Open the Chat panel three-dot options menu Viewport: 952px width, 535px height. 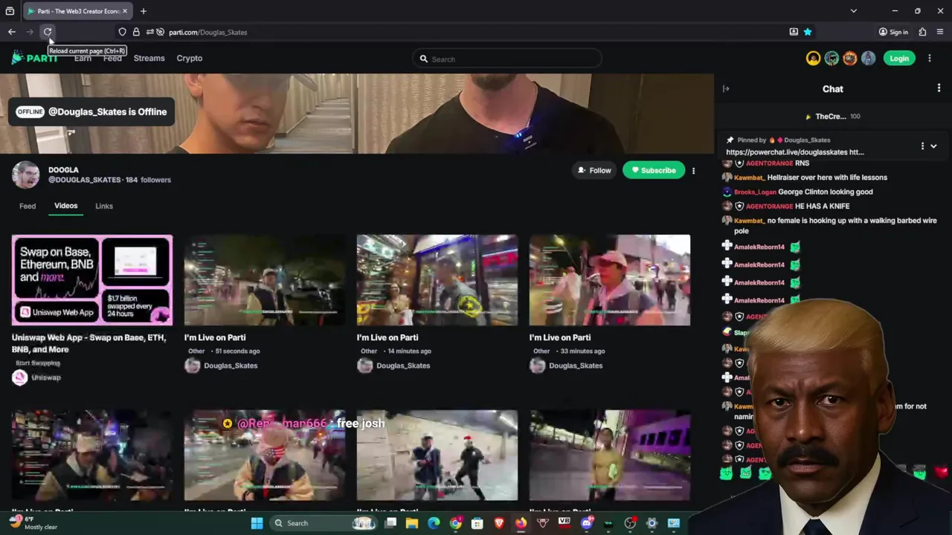(x=939, y=88)
